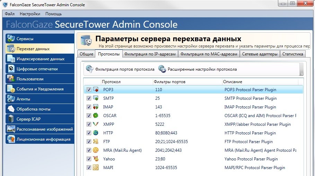Click the IMAP protocol icon
The width and height of the screenshot is (315, 176).
[96, 107]
